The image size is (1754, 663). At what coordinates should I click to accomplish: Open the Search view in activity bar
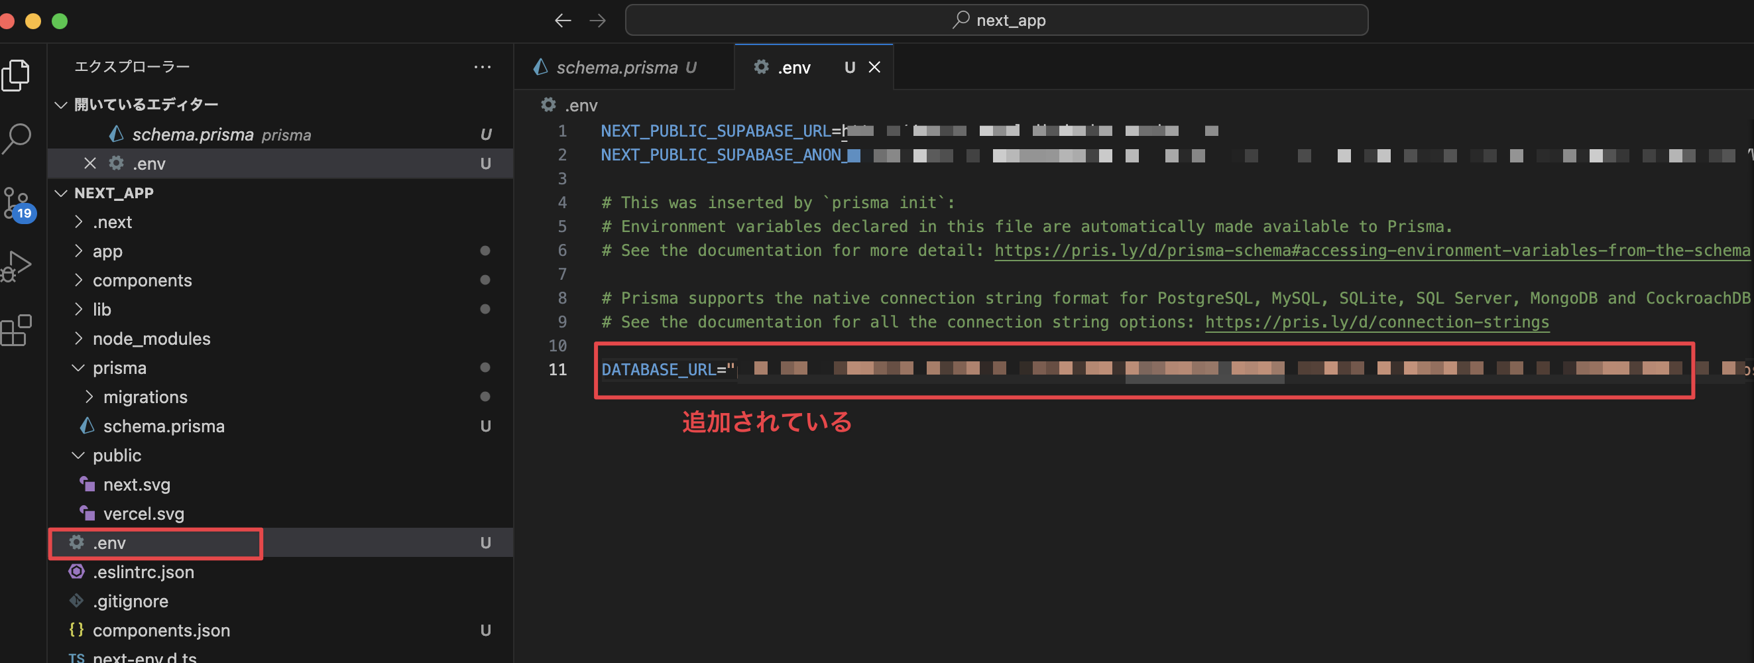pos(17,139)
